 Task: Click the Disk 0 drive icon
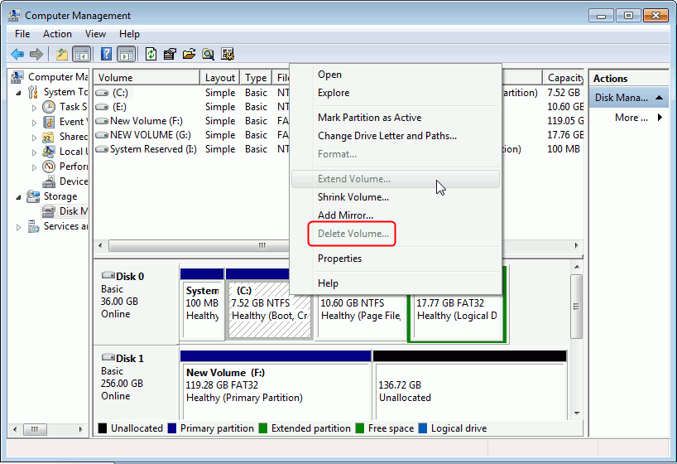108,275
